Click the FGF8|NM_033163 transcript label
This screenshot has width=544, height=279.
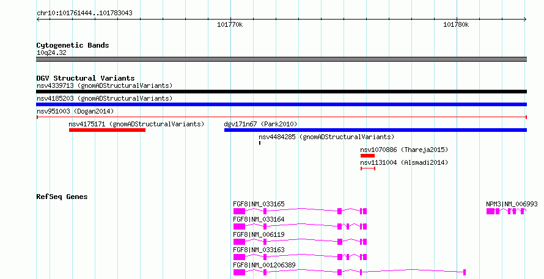pyautogui.click(x=259, y=250)
